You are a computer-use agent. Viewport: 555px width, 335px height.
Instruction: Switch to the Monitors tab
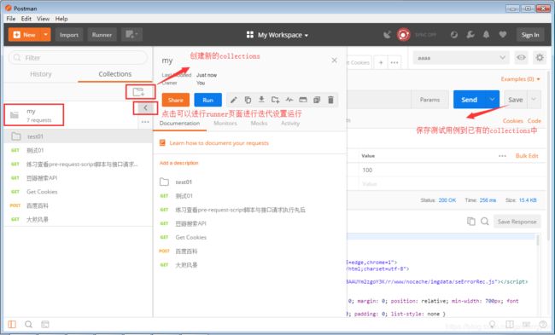point(225,124)
